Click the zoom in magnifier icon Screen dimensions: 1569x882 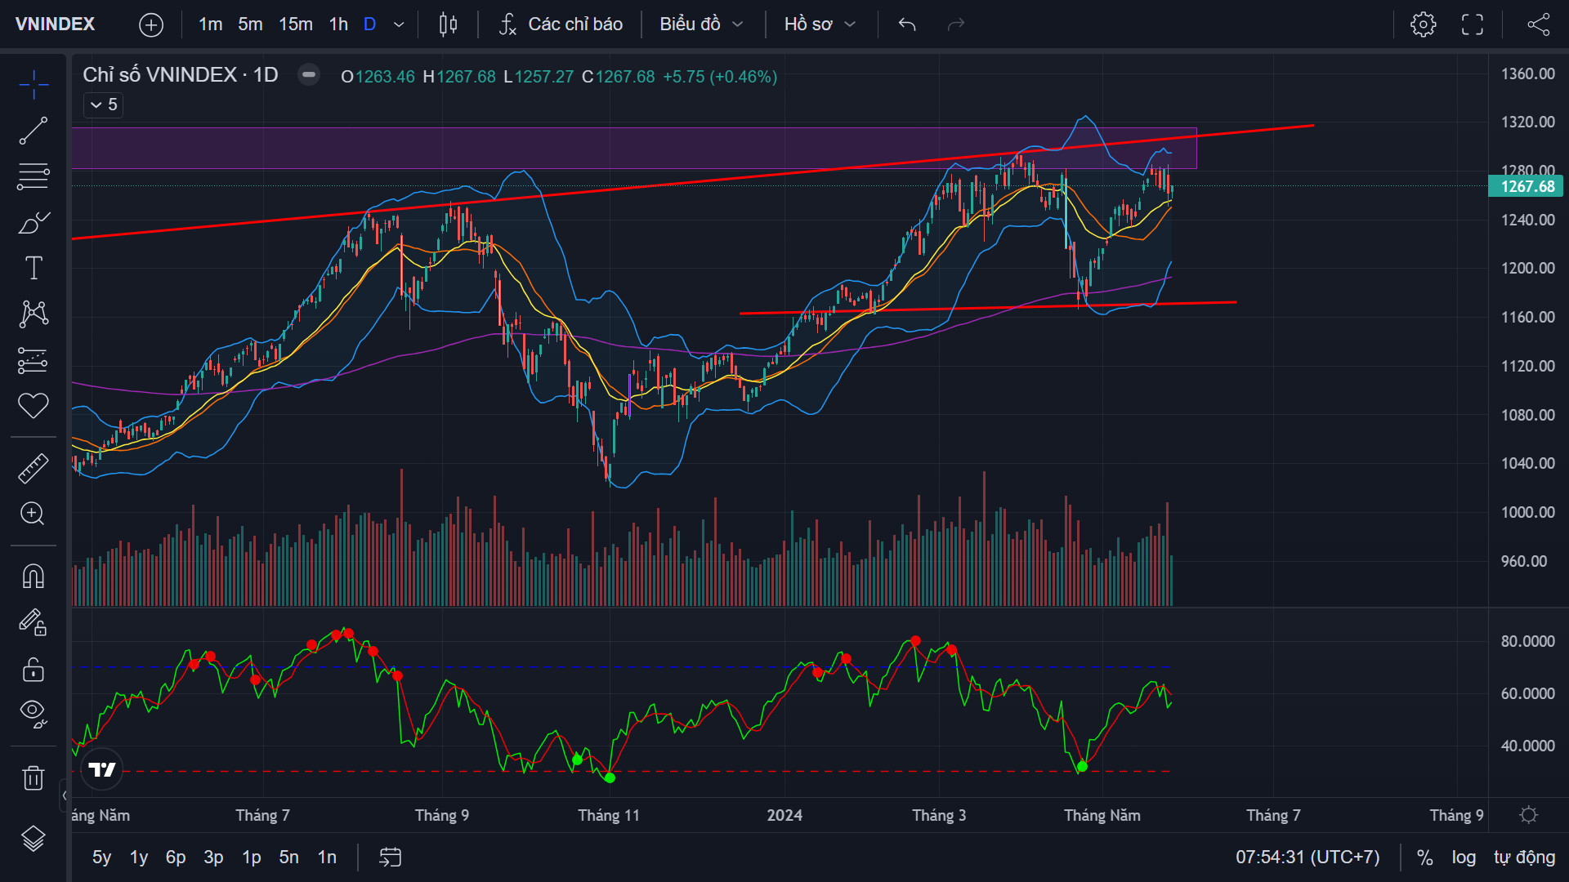coord(34,514)
